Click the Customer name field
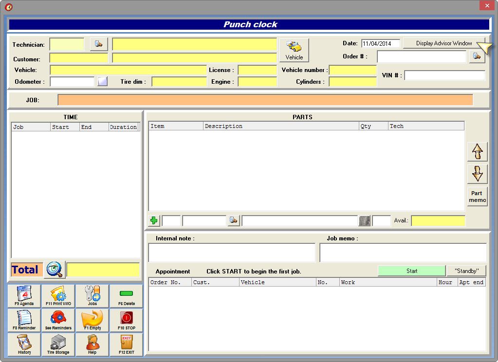This screenshot has width=498, height=362. tap(195, 58)
